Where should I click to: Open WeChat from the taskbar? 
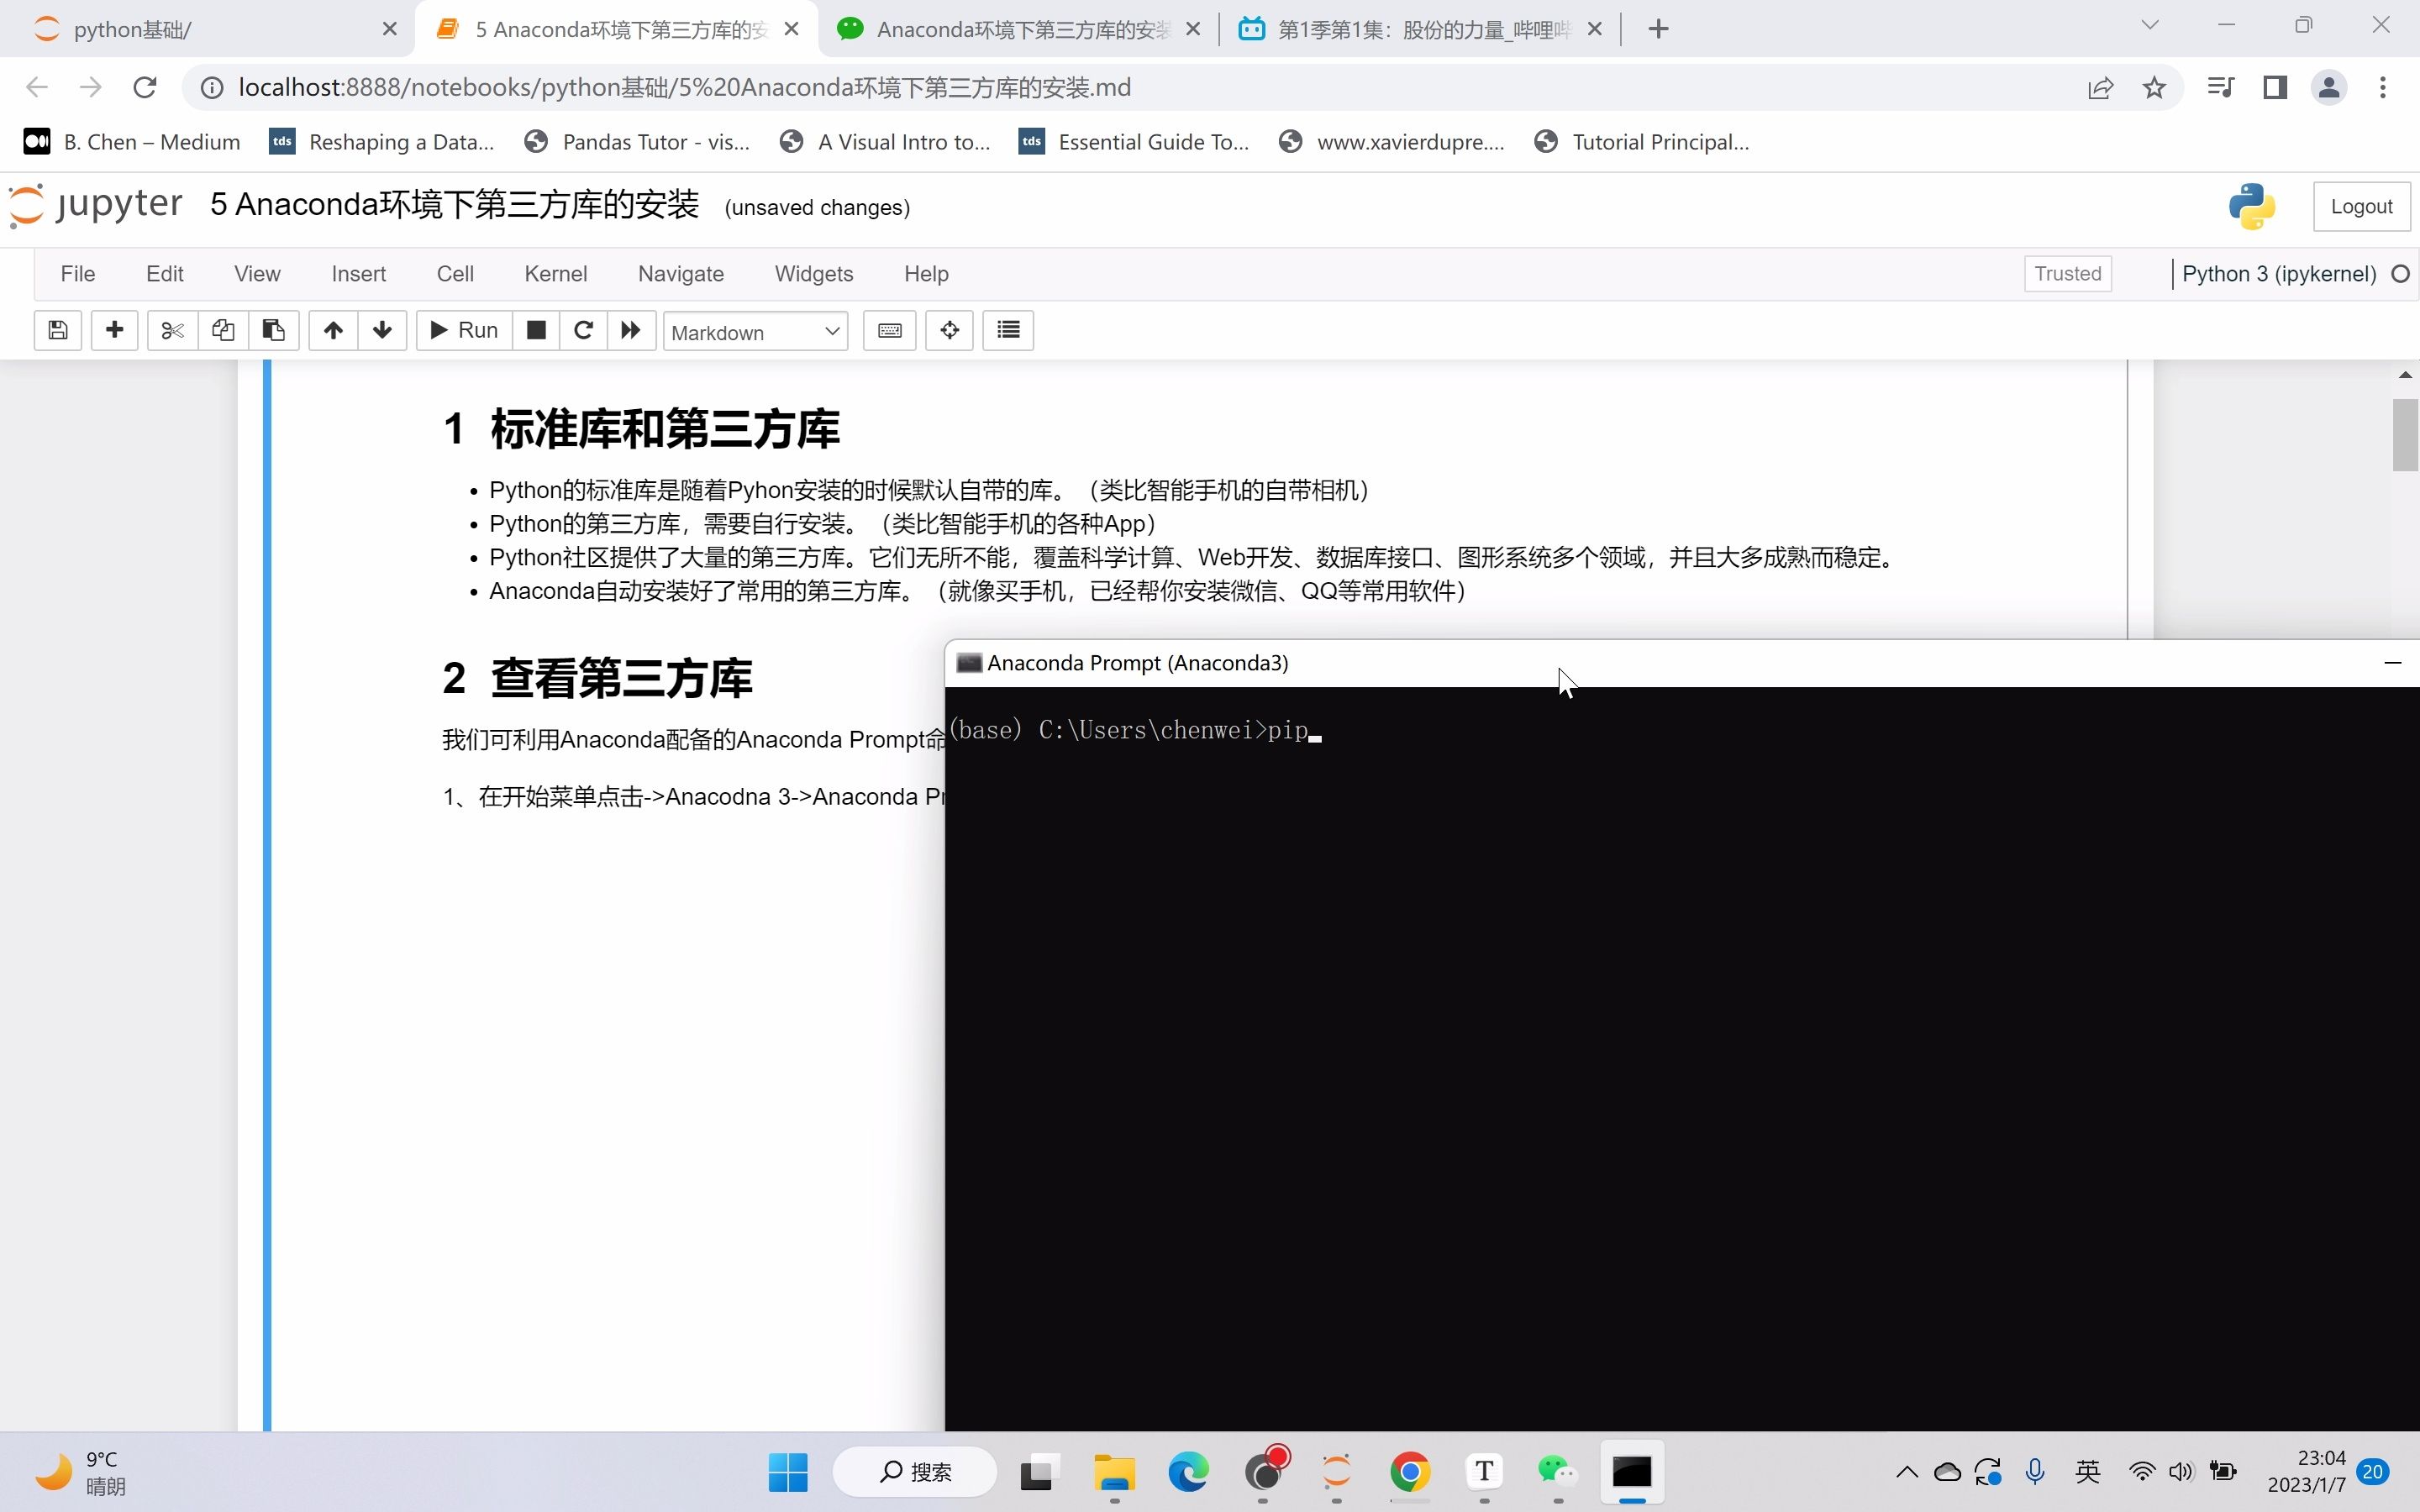click(1557, 1472)
